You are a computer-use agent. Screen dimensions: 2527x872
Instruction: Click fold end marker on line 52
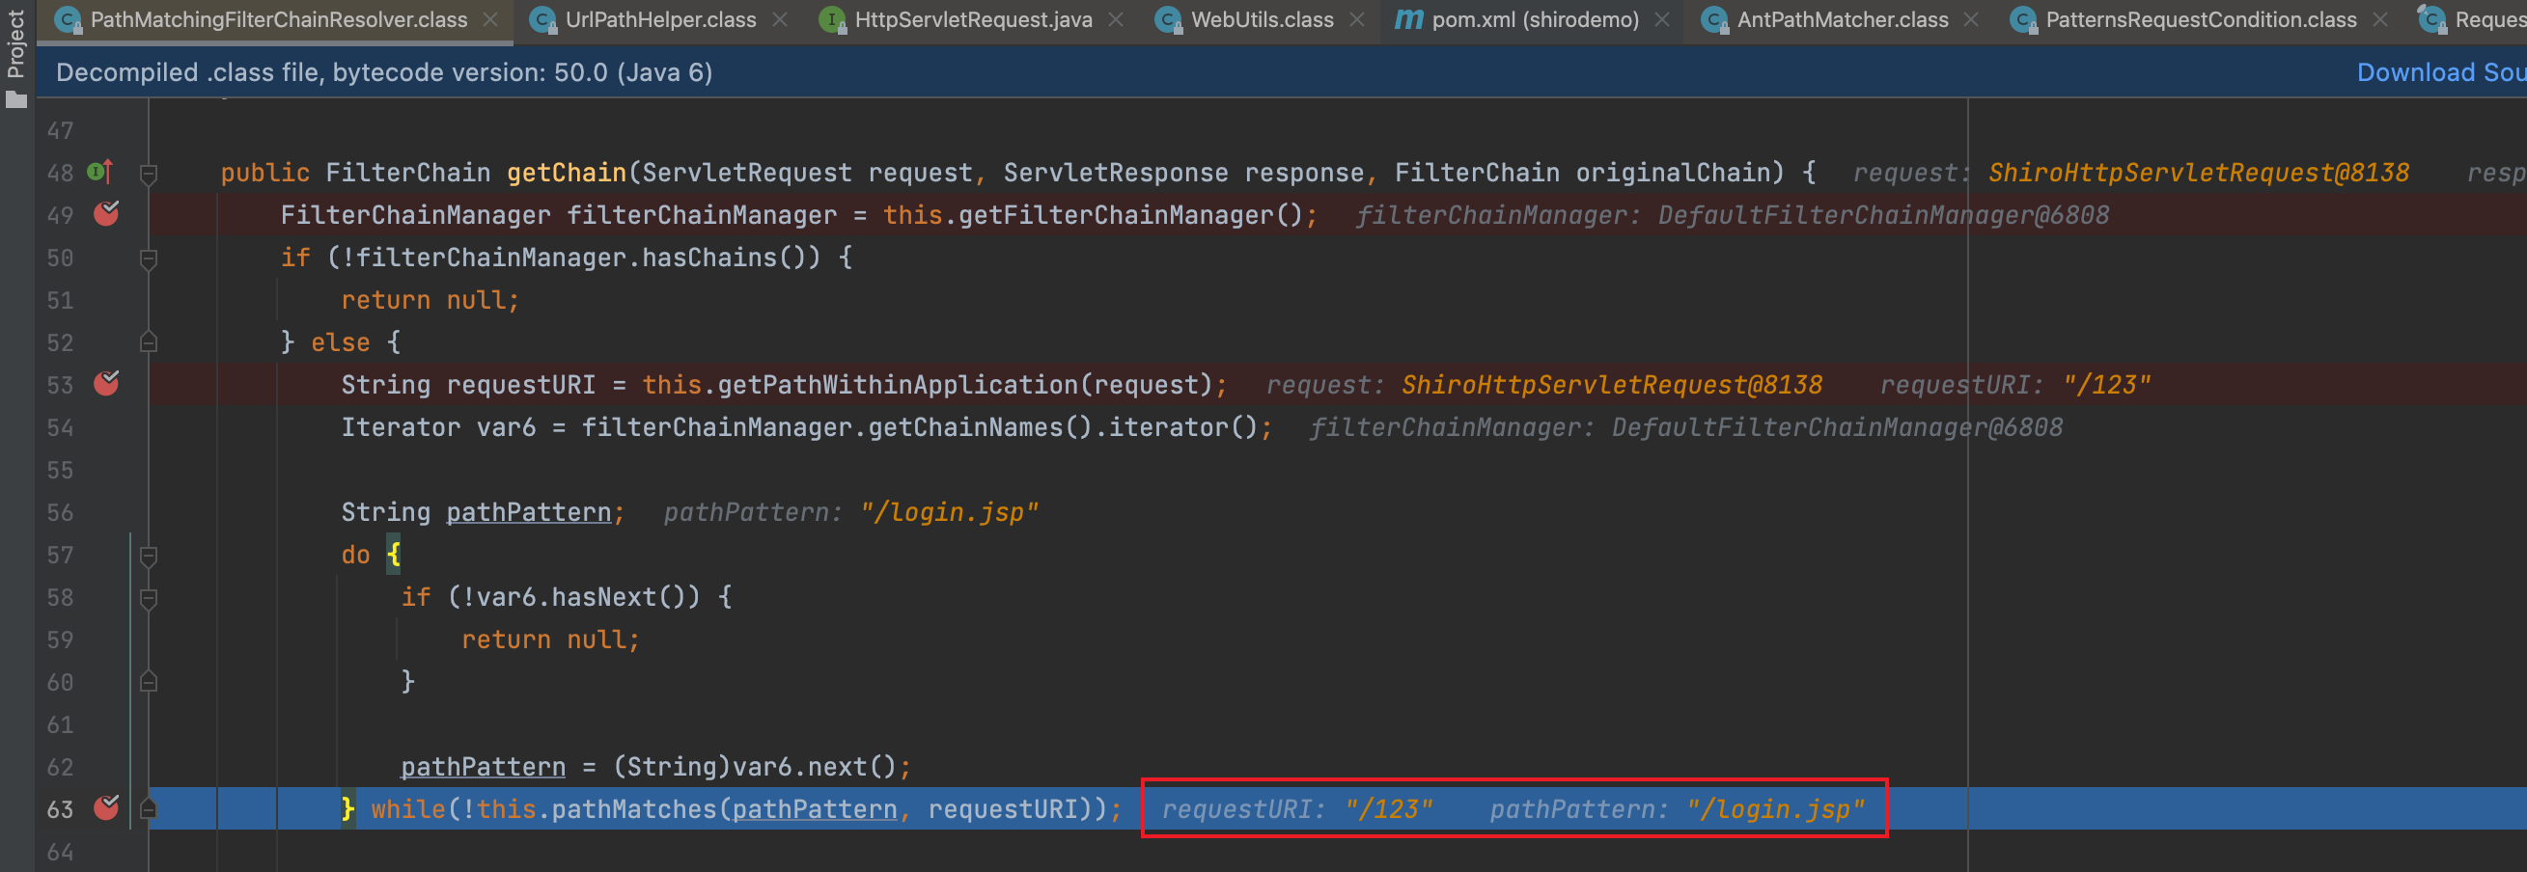[148, 341]
